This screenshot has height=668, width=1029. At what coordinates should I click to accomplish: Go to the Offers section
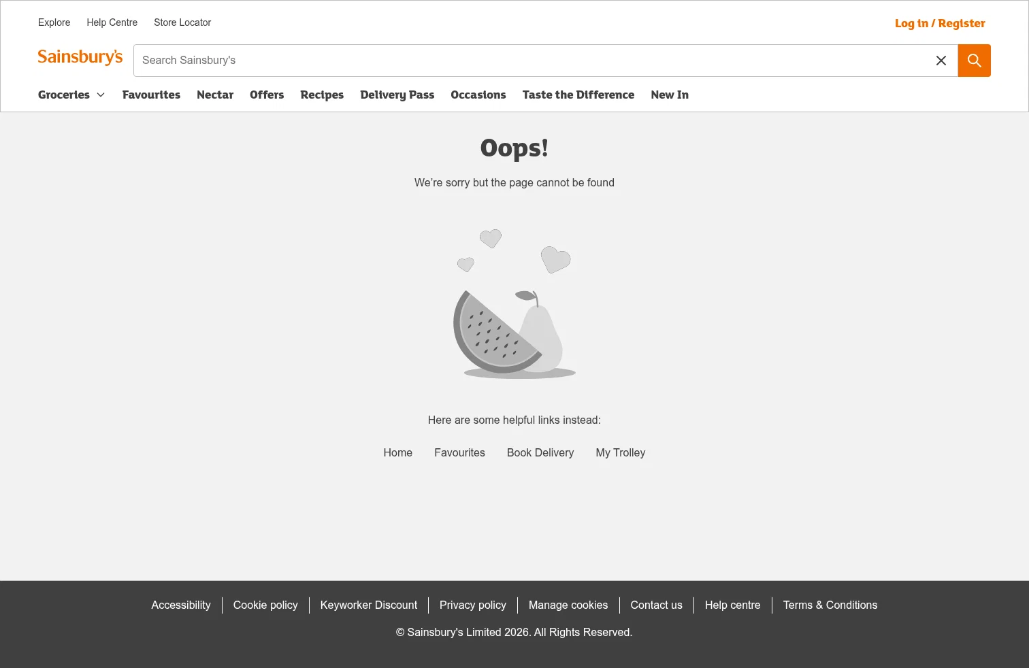[x=267, y=95]
